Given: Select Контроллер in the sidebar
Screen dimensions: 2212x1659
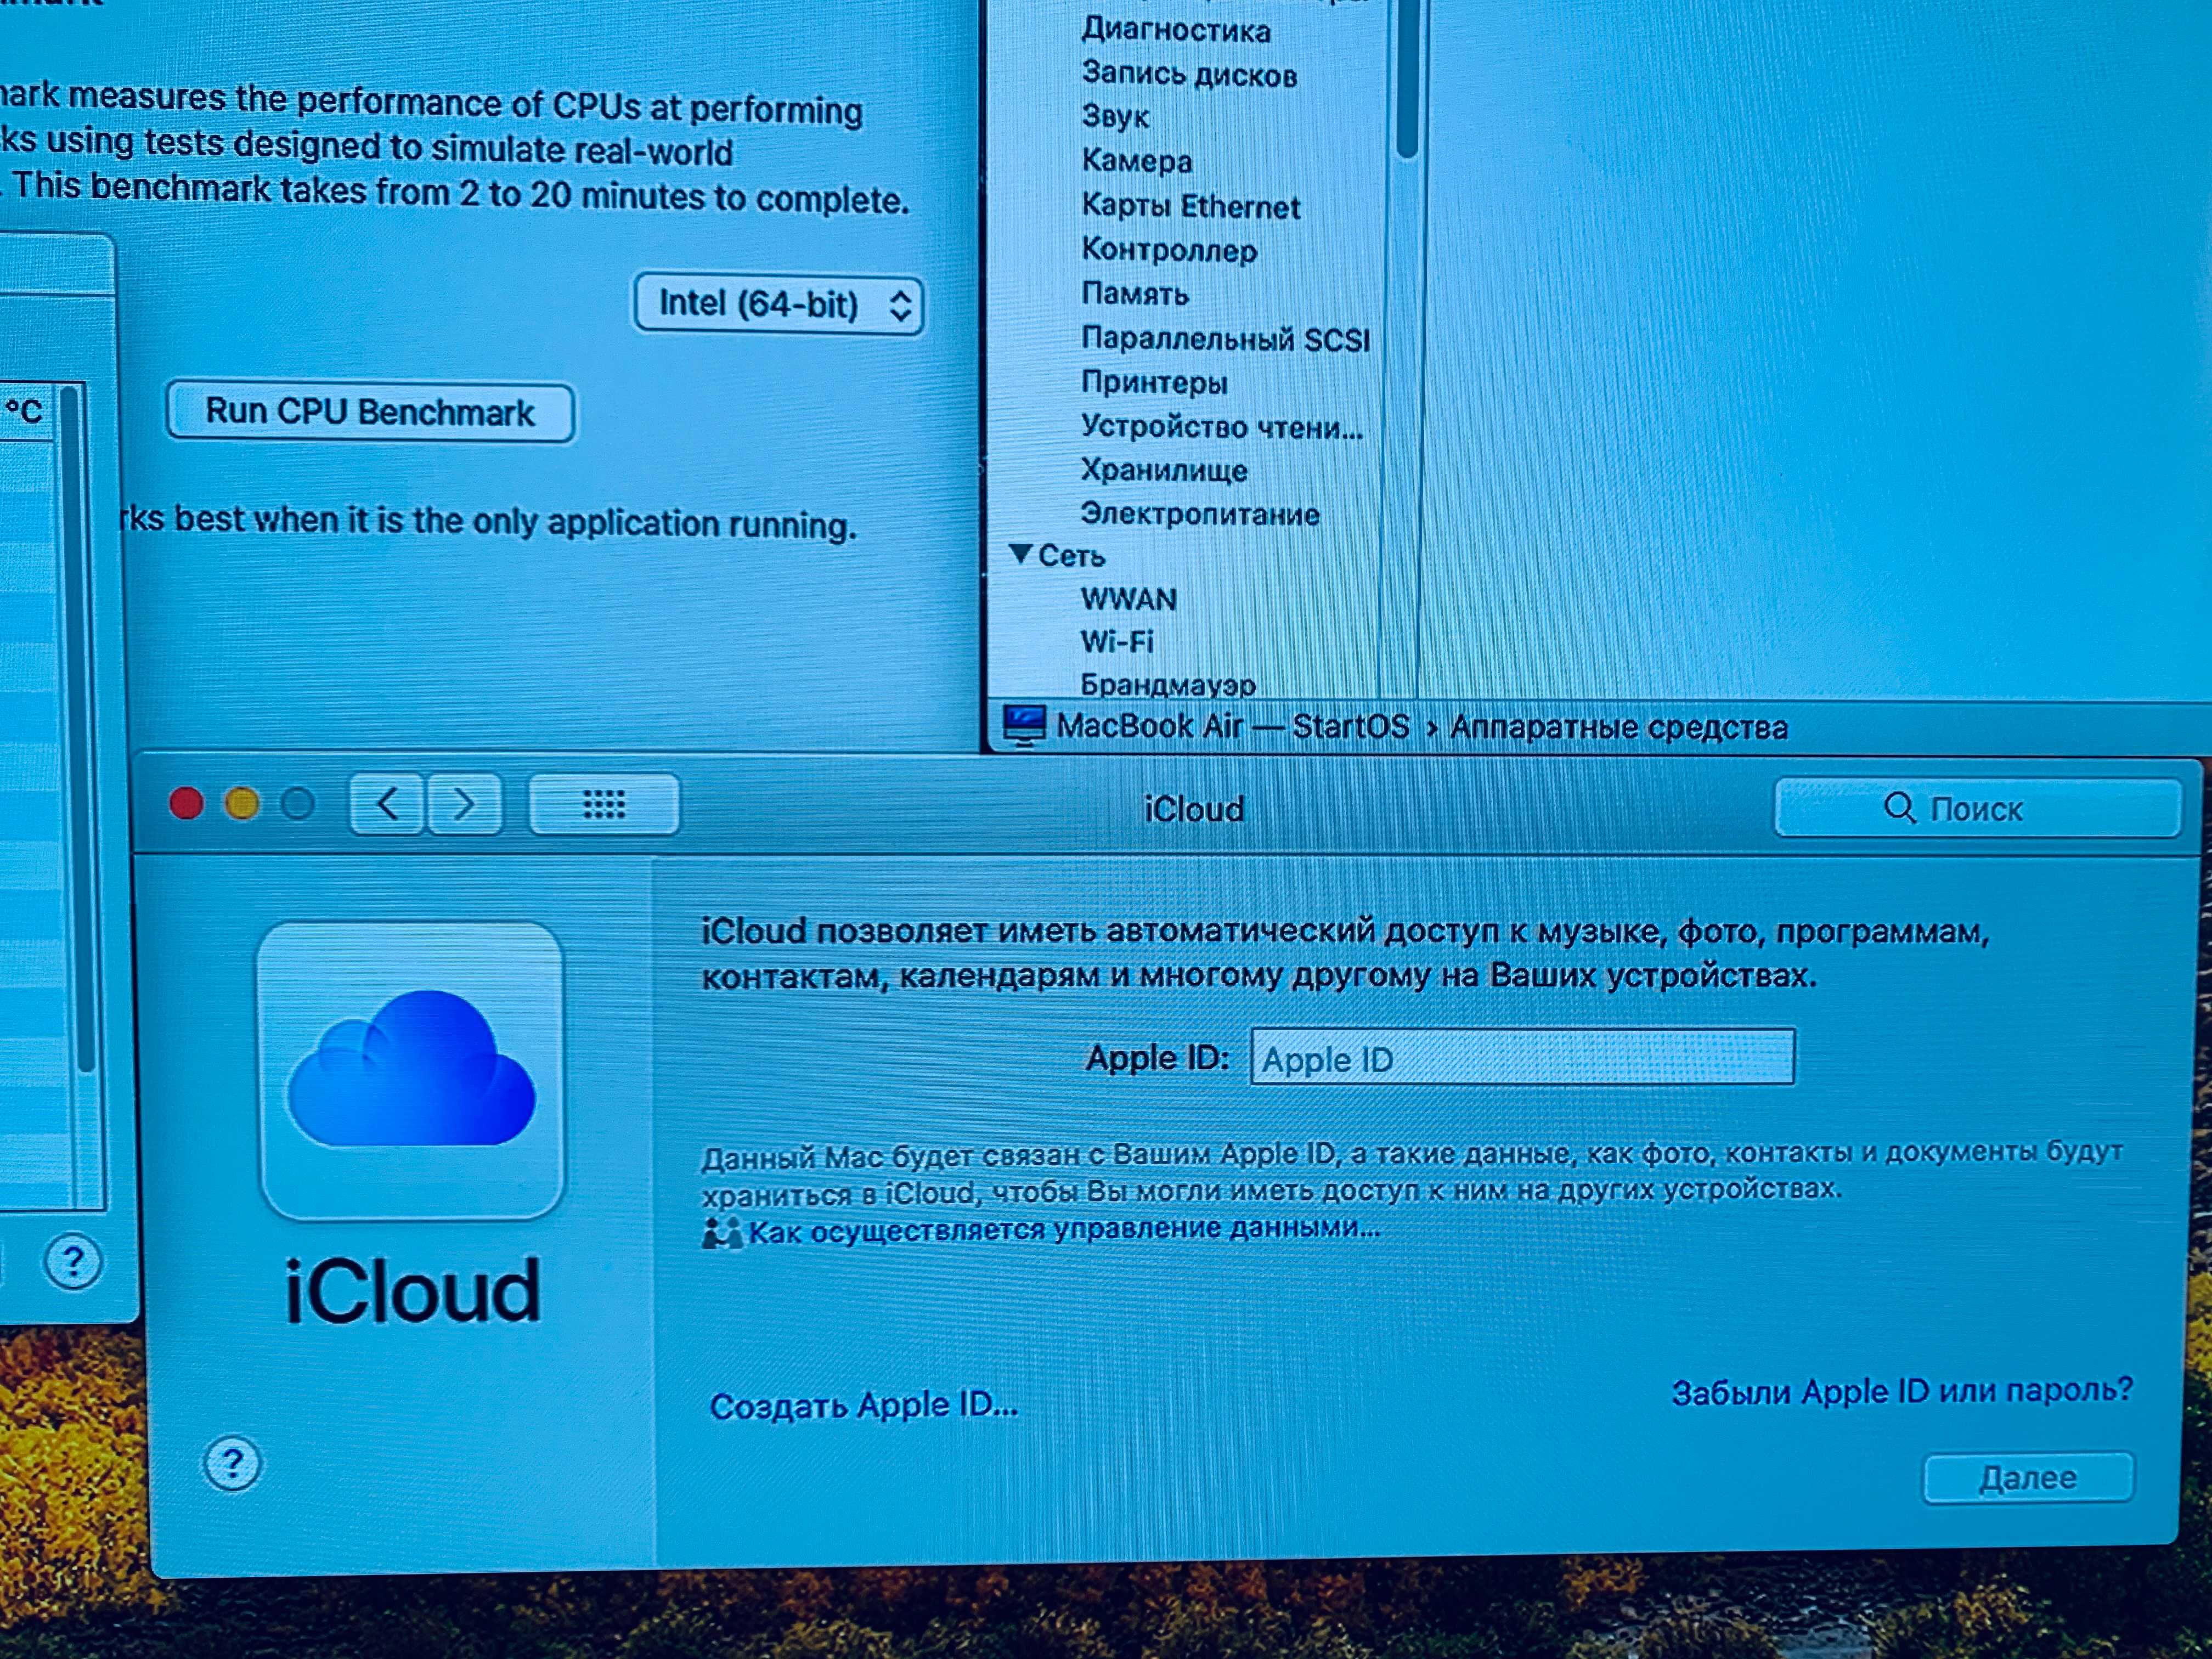Looking at the screenshot, I should (x=1169, y=250).
